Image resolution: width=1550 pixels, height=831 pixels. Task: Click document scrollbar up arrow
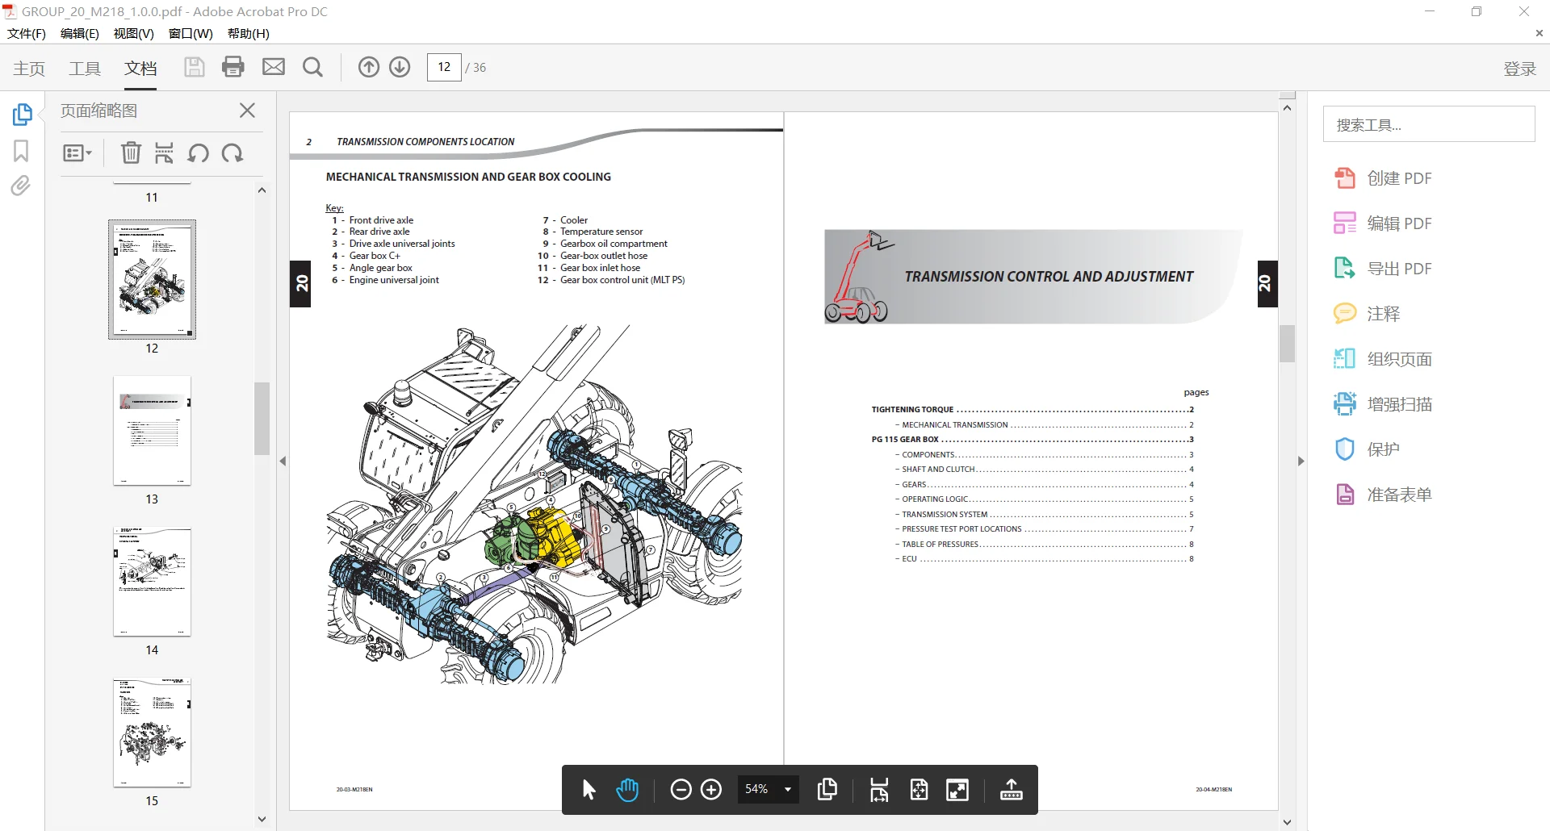coord(1288,107)
